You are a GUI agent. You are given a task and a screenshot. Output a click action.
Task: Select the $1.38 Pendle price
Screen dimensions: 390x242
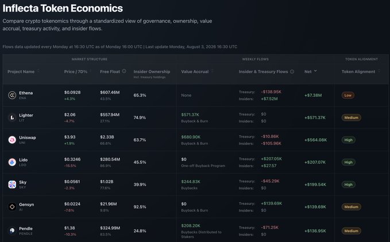coord(69,228)
